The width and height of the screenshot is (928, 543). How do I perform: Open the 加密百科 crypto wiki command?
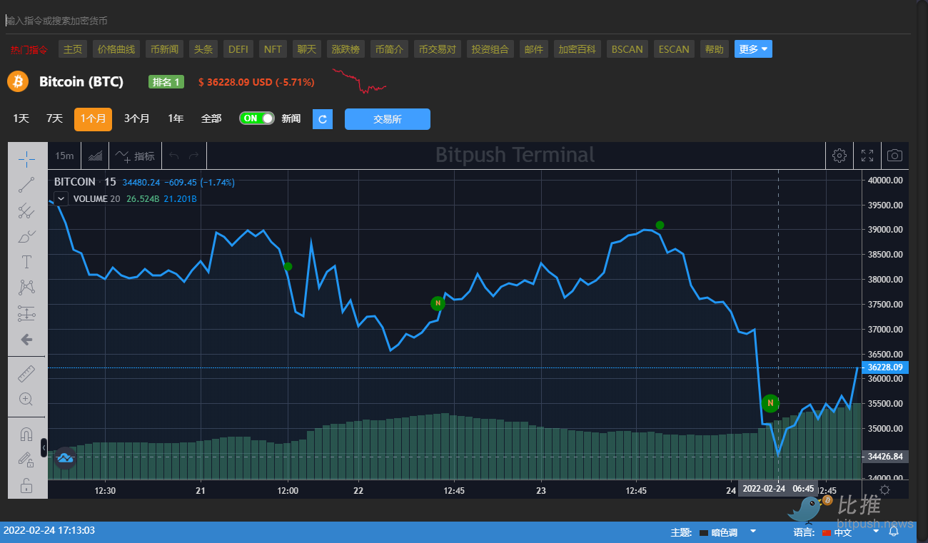click(x=578, y=49)
